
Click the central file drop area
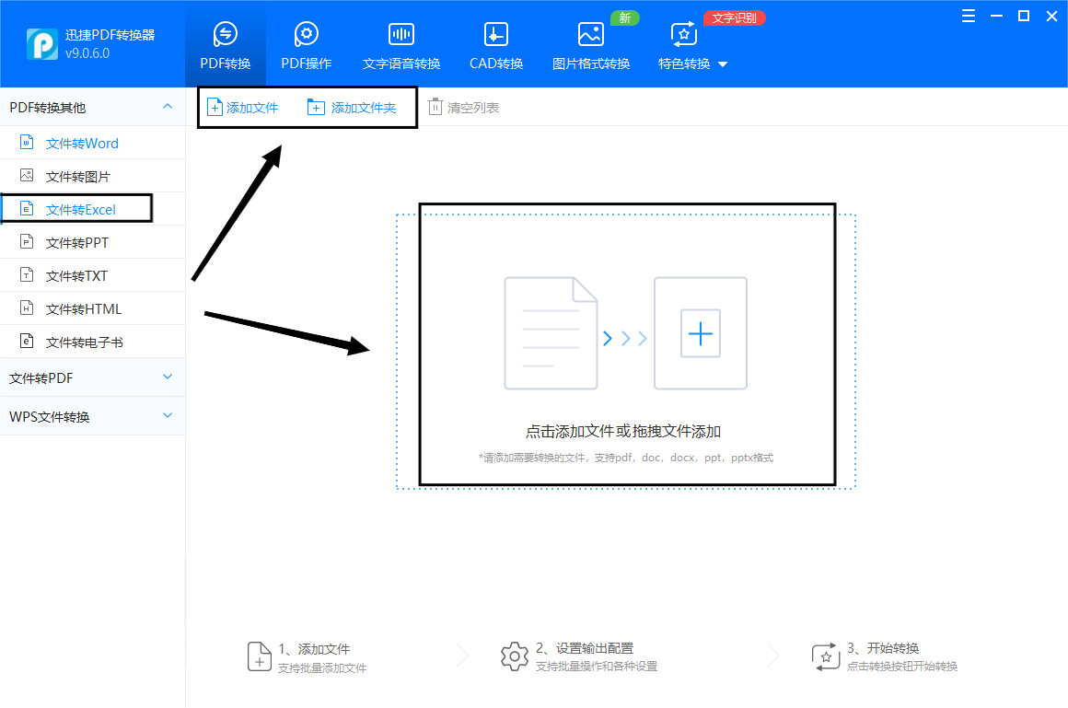coord(626,343)
